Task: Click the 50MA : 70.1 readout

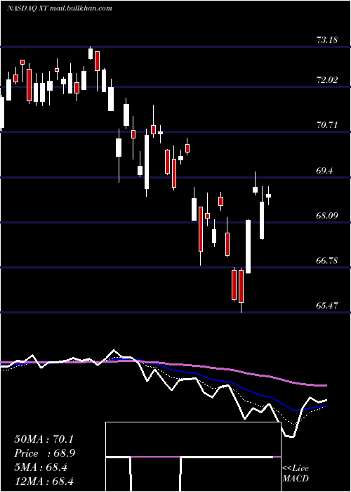Action: pos(44,439)
